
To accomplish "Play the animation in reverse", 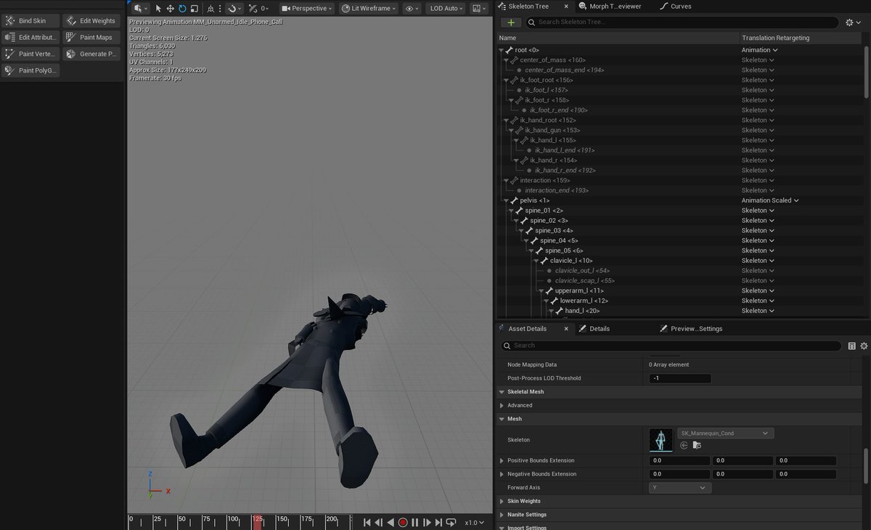I will coord(390,522).
